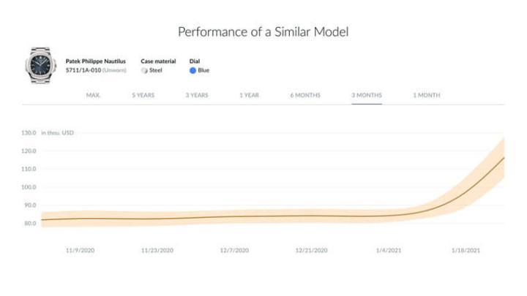
Task: Choose the 1 YEAR tab
Action: click(249, 95)
